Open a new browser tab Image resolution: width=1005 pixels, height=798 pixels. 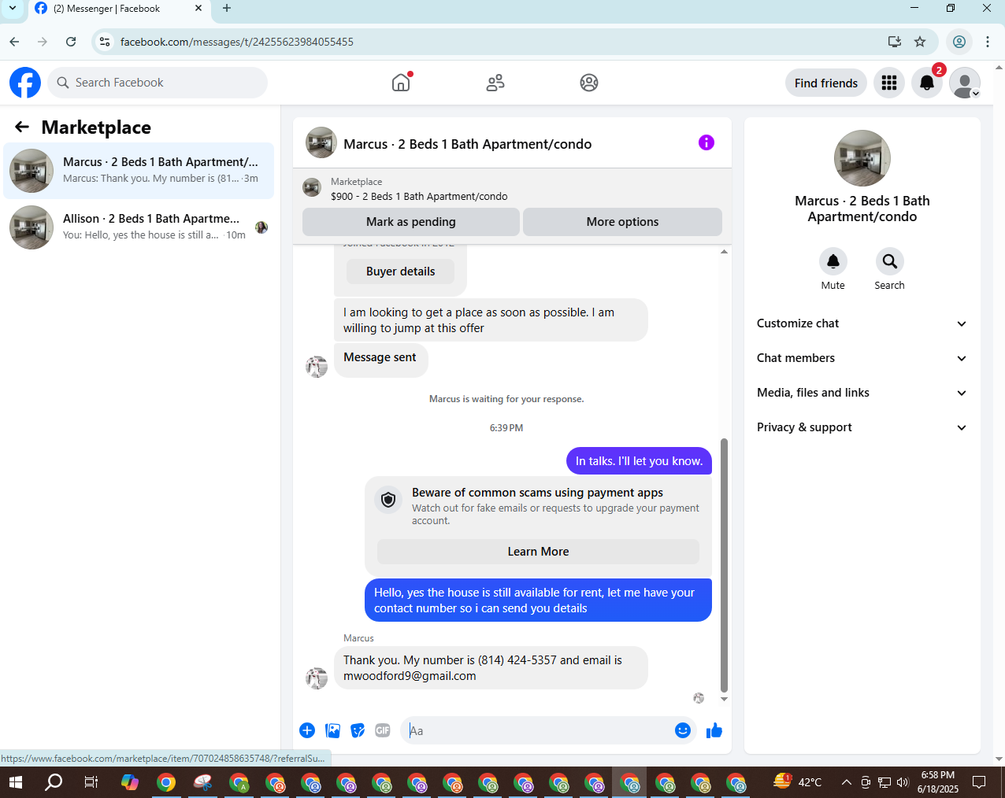[x=227, y=9]
